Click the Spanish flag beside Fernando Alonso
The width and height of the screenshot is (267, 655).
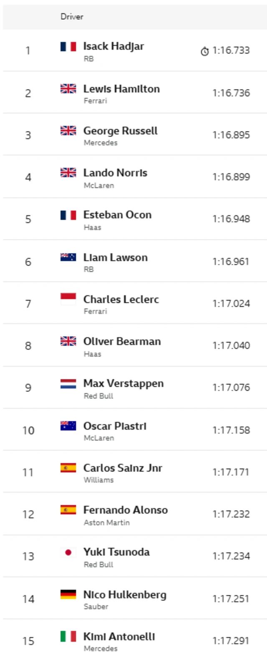tap(68, 510)
